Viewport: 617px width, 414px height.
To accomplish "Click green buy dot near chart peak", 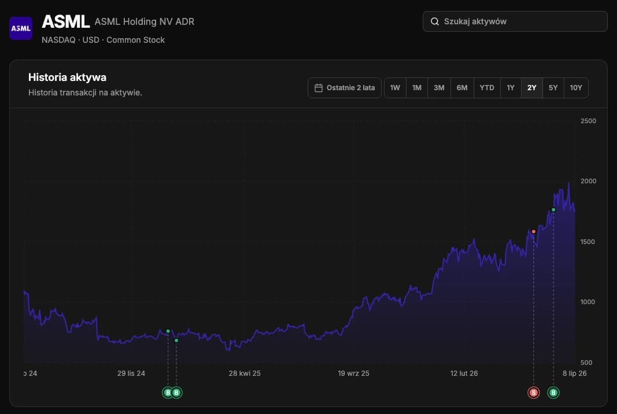I will 553,210.
